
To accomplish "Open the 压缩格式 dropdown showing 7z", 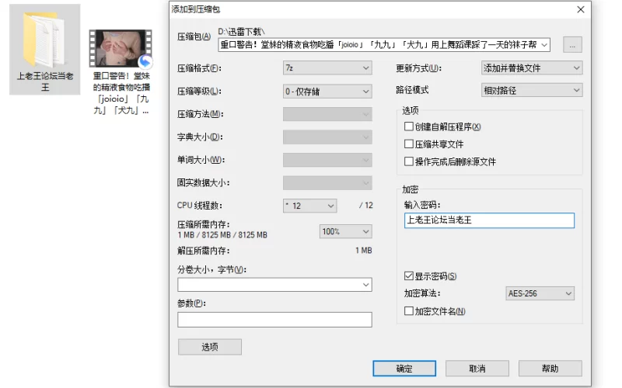I will (x=327, y=68).
